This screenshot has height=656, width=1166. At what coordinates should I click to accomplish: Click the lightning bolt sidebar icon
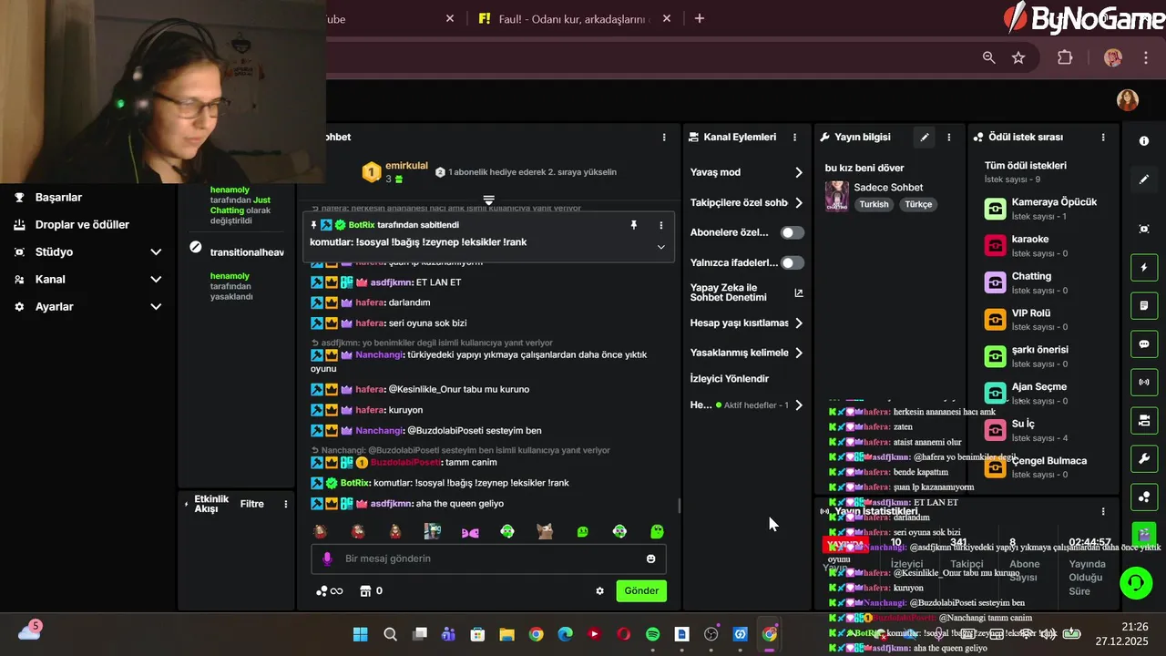1144,268
